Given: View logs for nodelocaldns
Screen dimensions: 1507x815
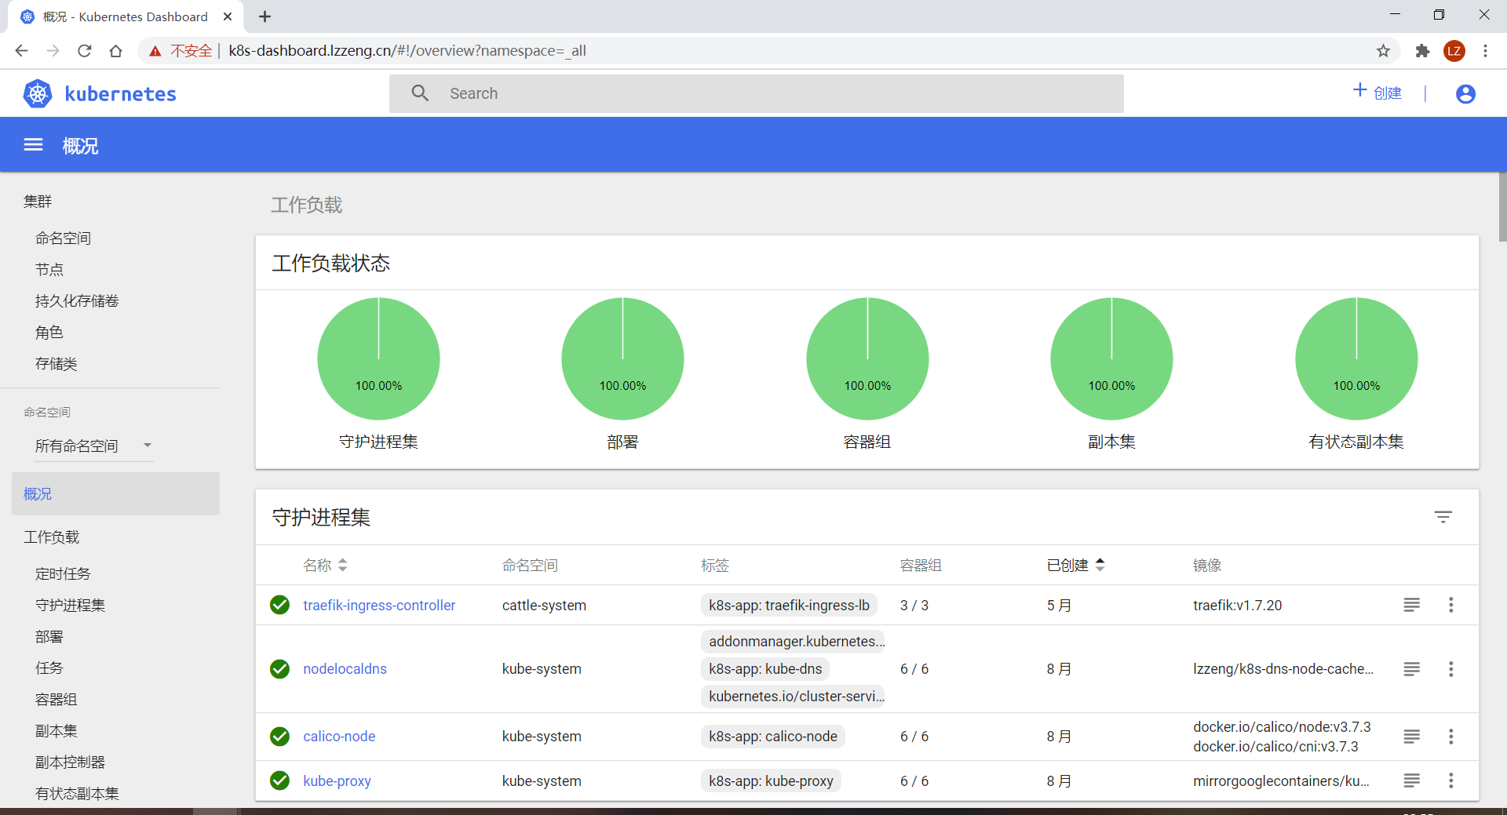Looking at the screenshot, I should coord(1411,669).
